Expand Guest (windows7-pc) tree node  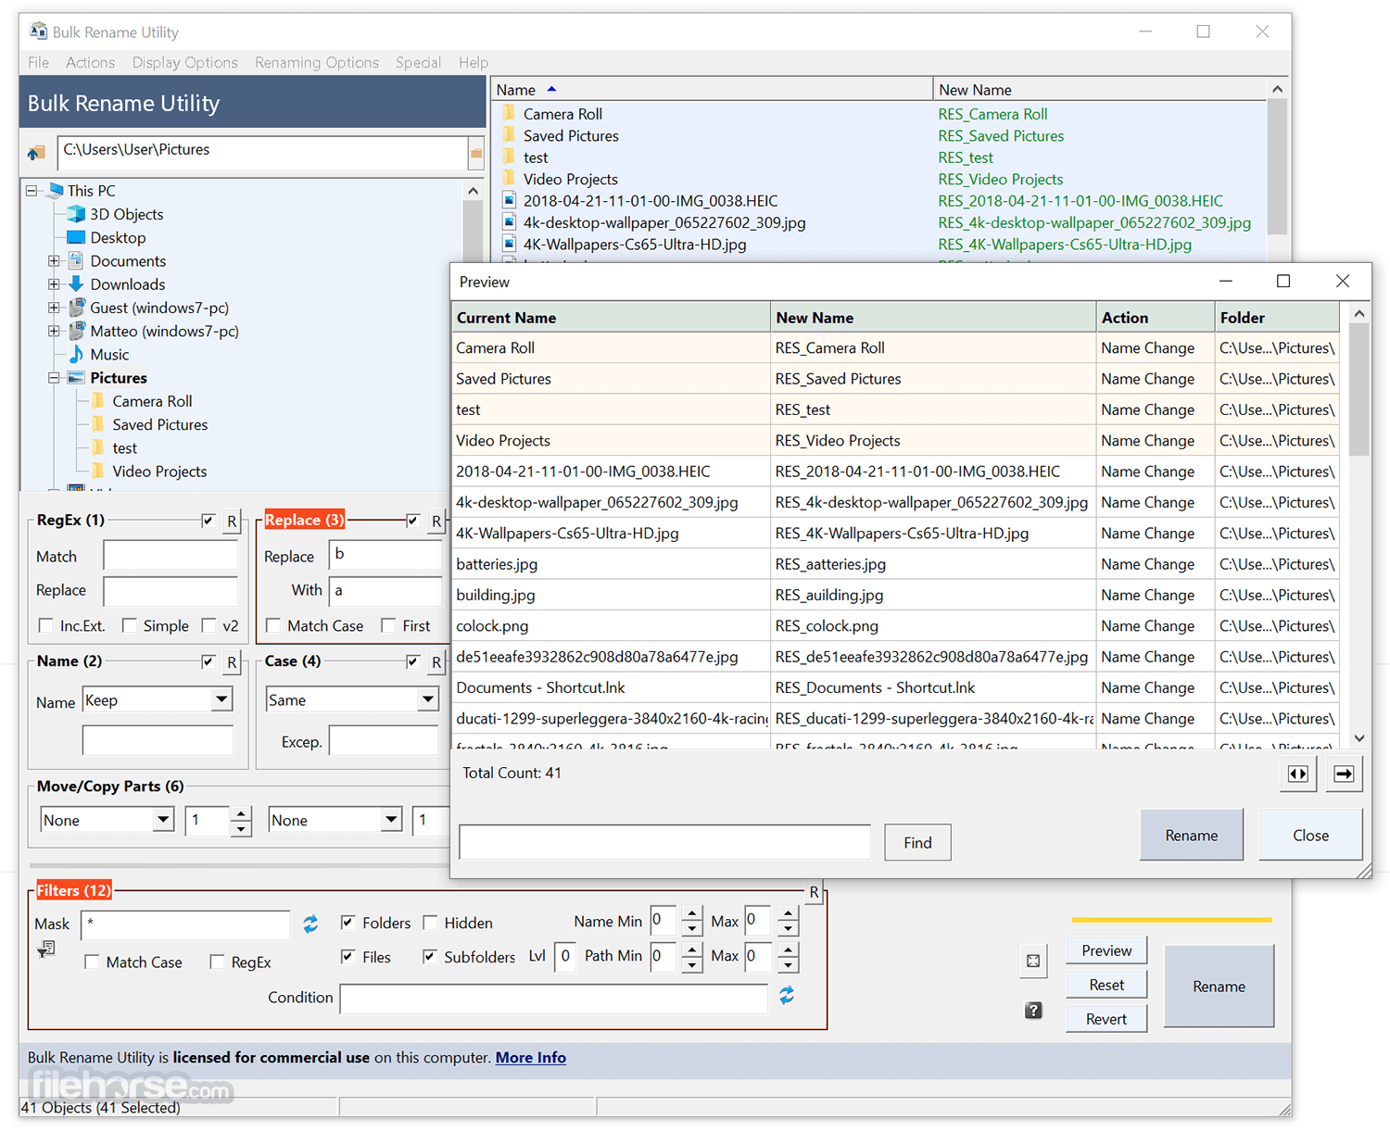click(x=54, y=308)
